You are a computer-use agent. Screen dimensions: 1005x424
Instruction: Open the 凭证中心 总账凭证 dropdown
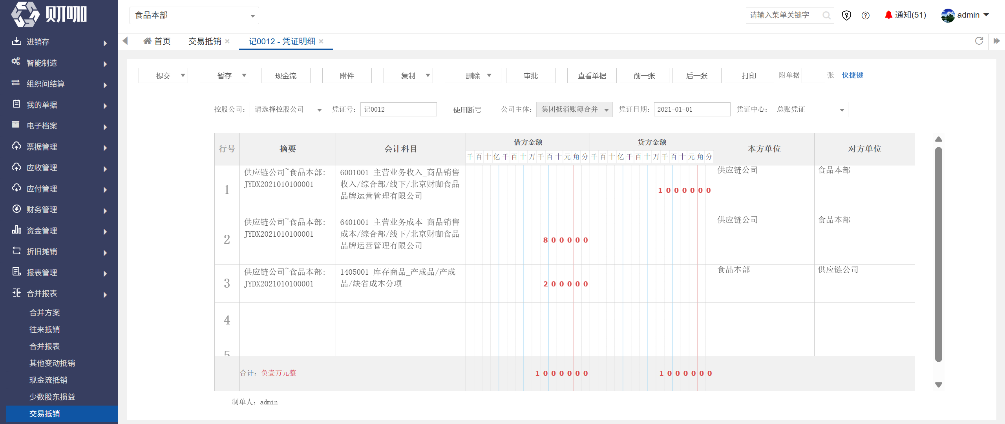tap(810, 109)
